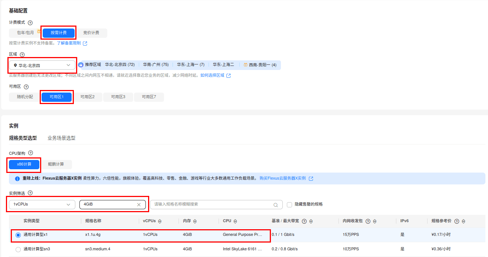Check 隐藏售罄的规格 checkbox
The width and height of the screenshot is (488, 257).
pyautogui.click(x=289, y=204)
